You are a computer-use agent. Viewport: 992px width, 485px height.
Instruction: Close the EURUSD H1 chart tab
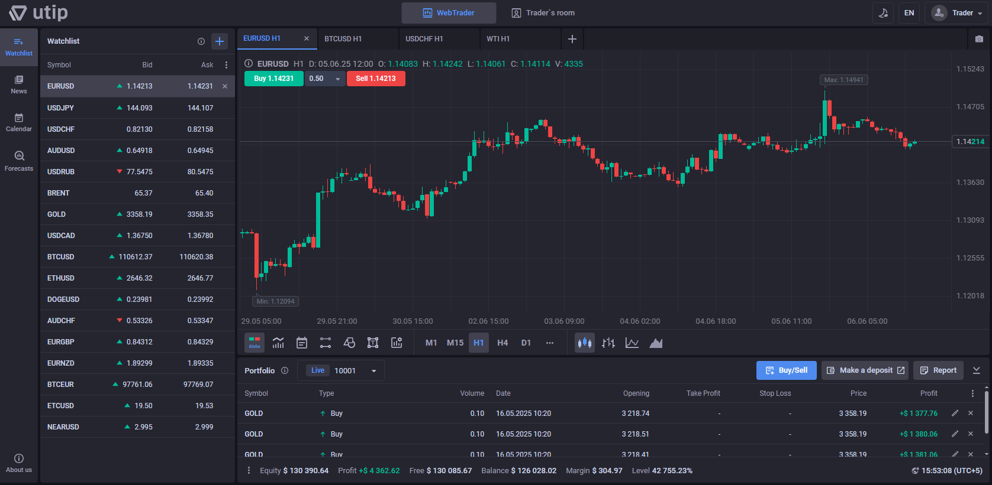pos(307,38)
